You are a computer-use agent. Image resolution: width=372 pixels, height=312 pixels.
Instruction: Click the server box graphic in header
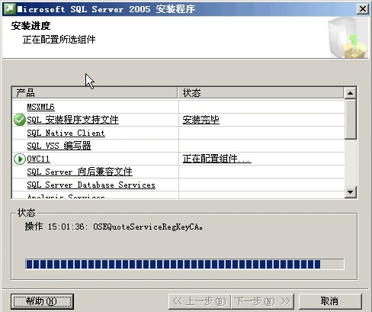pyautogui.click(x=348, y=37)
